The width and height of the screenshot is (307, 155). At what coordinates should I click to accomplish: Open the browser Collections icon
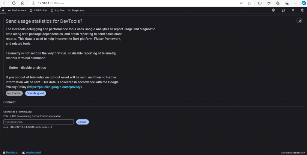tap(278, 3)
